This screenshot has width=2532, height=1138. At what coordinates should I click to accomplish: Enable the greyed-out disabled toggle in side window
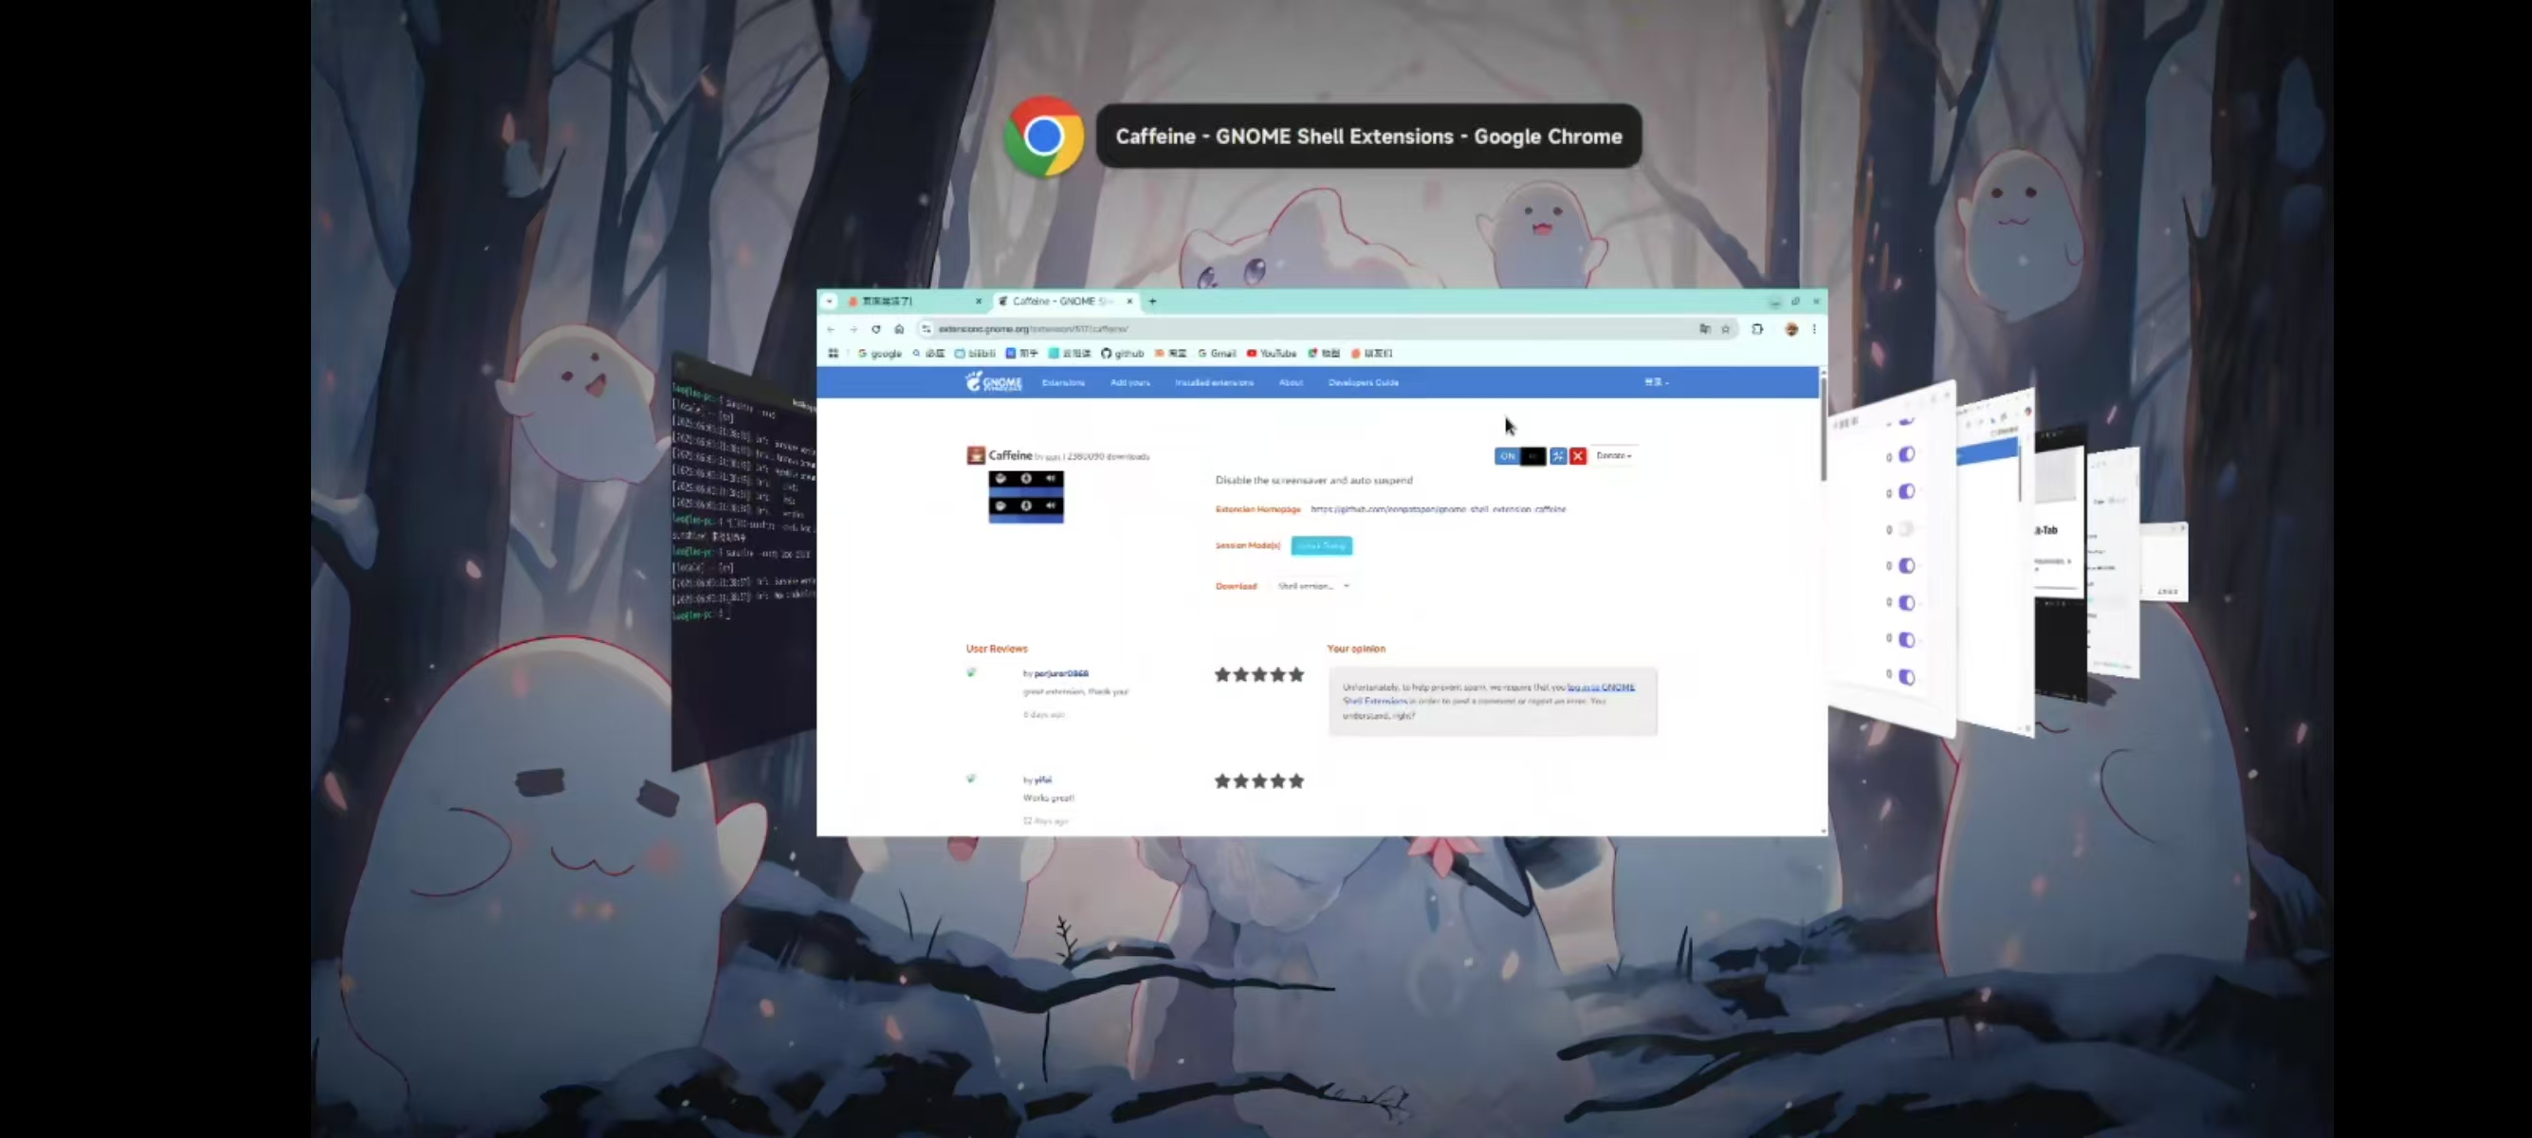click(x=1906, y=530)
